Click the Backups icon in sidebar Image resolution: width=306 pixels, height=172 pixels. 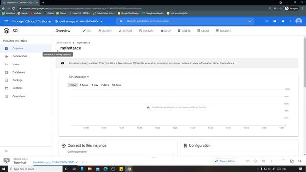click(6, 80)
